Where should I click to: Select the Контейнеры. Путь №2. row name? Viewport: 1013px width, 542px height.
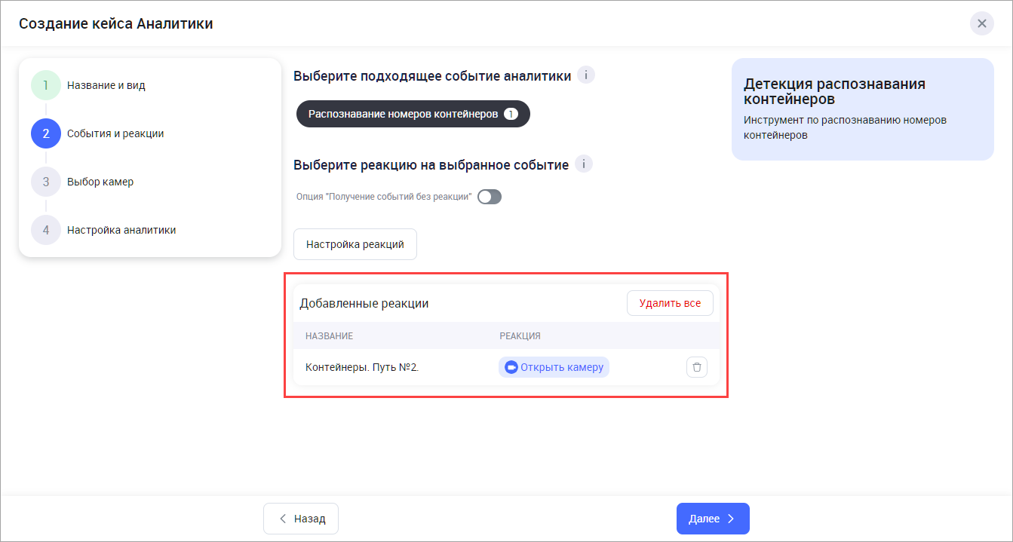coord(362,367)
